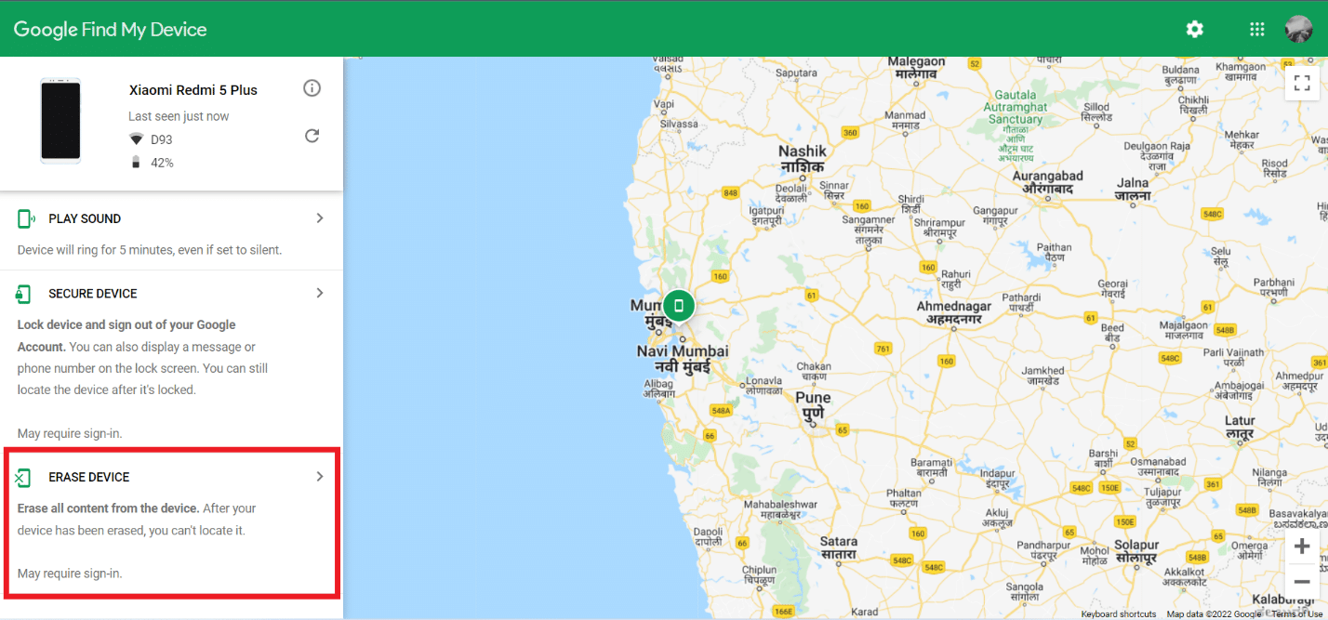Open the settings gear icon
1328x620 pixels.
pyautogui.click(x=1195, y=29)
